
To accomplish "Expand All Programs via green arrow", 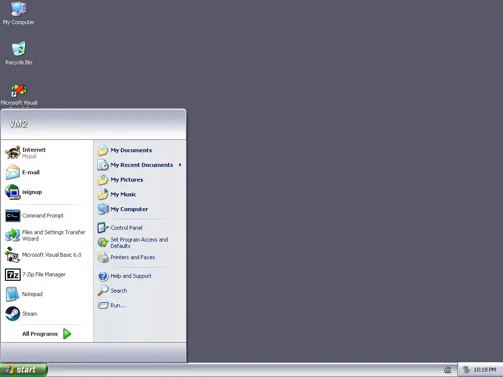I will (x=67, y=334).
